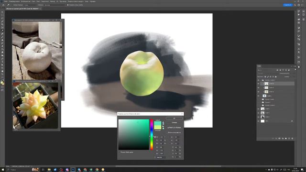The width and height of the screenshot is (306, 172).
Task: Select the Move tool in the toolbar
Action: [x=2, y=12]
